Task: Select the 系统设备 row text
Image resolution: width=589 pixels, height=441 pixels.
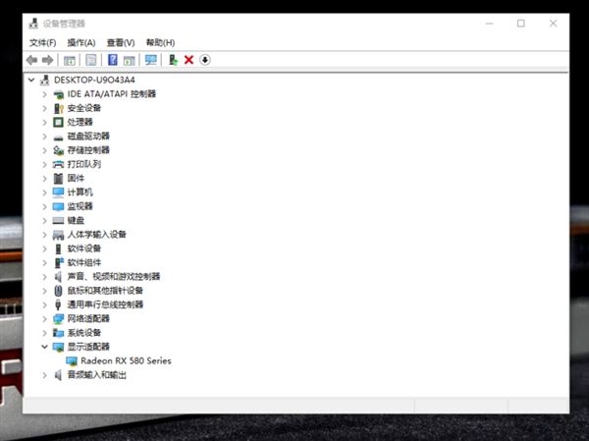Action: (84, 333)
